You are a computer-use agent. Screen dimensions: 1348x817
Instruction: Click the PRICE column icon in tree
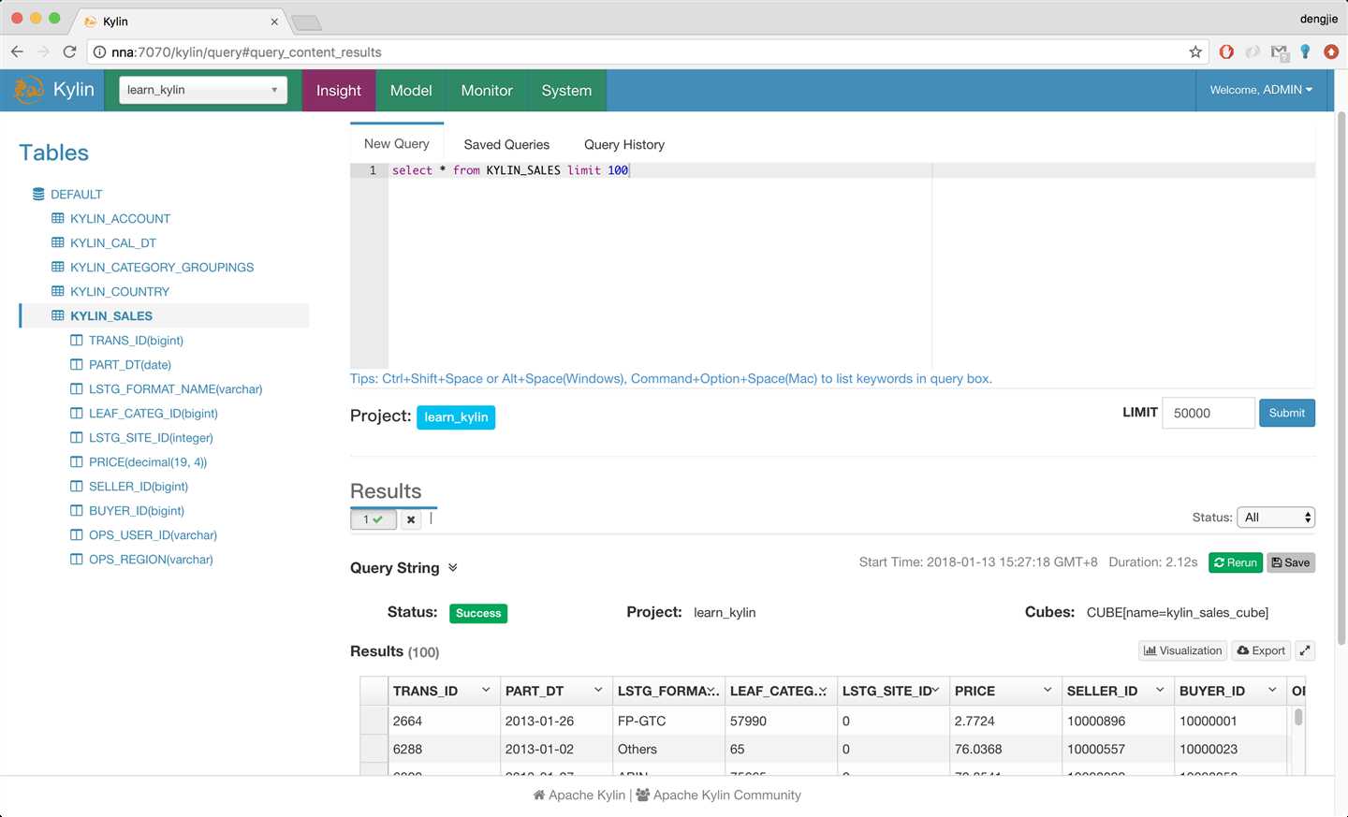77,461
